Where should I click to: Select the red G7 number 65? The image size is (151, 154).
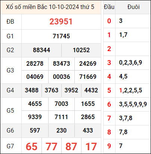[x=31, y=146]
